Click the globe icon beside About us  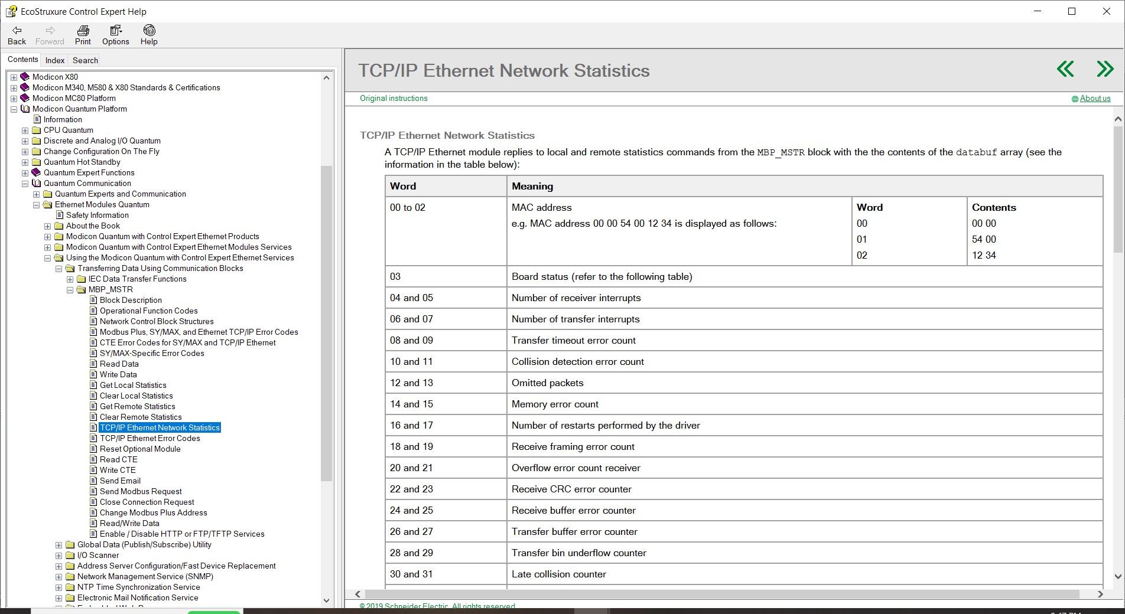pyautogui.click(x=1075, y=99)
